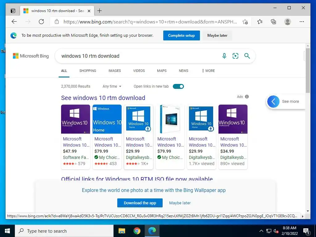Screen dimensions: 316x237
Task: Open the $34.99 Windows 10 Professional image
Action: pyautogui.click(x=233, y=119)
